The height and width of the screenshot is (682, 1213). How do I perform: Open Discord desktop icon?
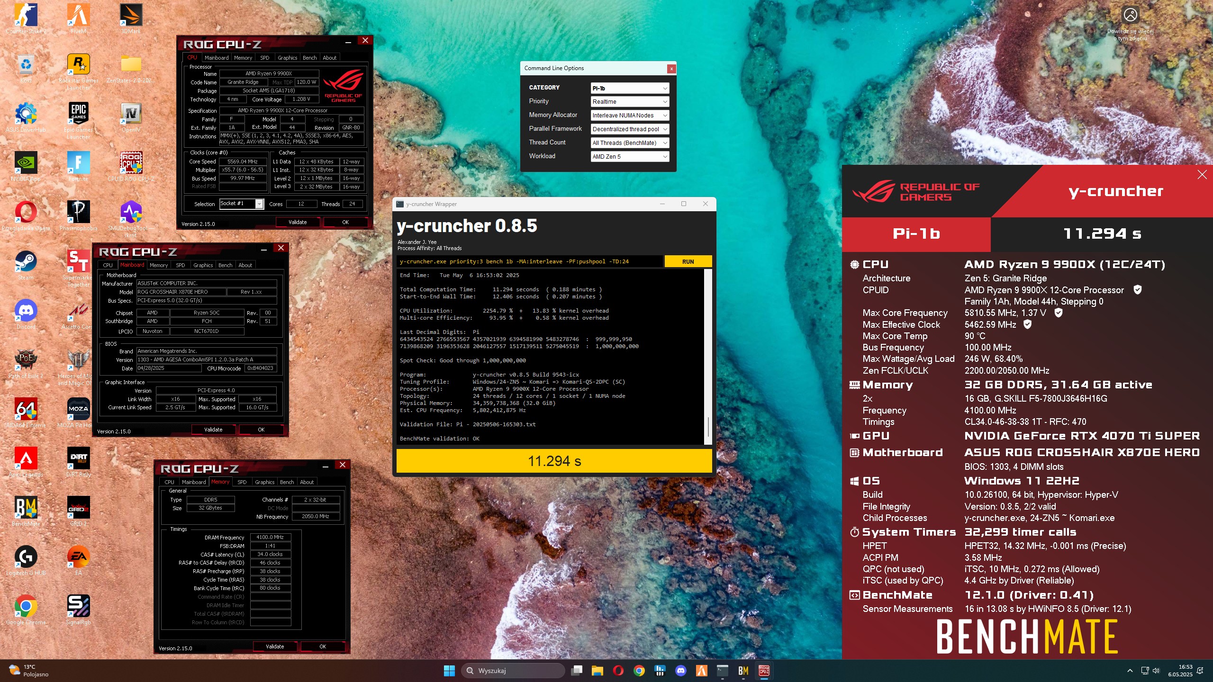coord(26,314)
